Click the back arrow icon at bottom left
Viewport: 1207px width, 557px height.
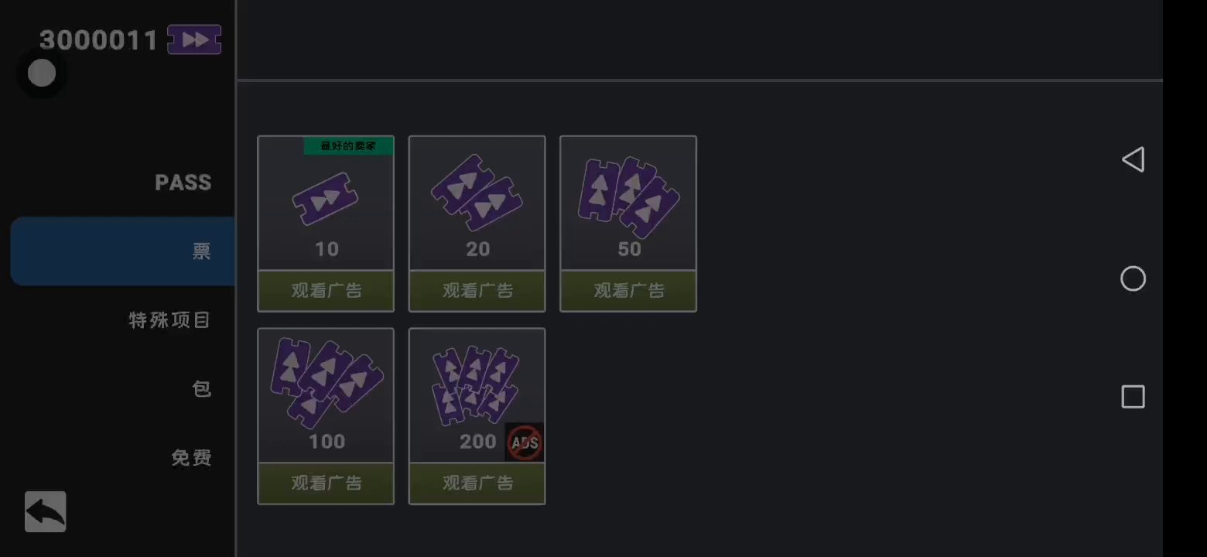click(45, 511)
